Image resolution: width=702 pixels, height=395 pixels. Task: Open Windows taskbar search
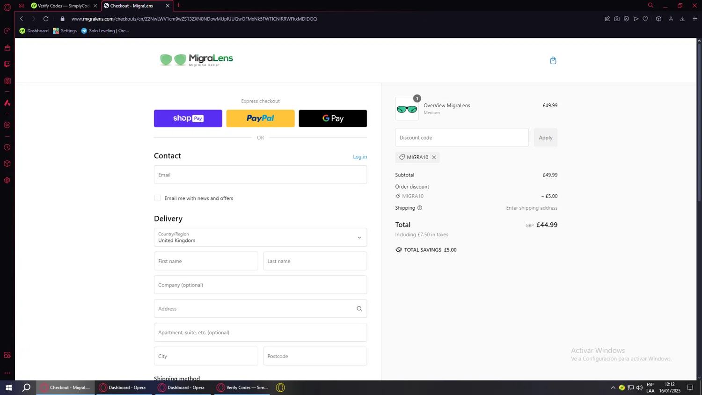click(27, 388)
